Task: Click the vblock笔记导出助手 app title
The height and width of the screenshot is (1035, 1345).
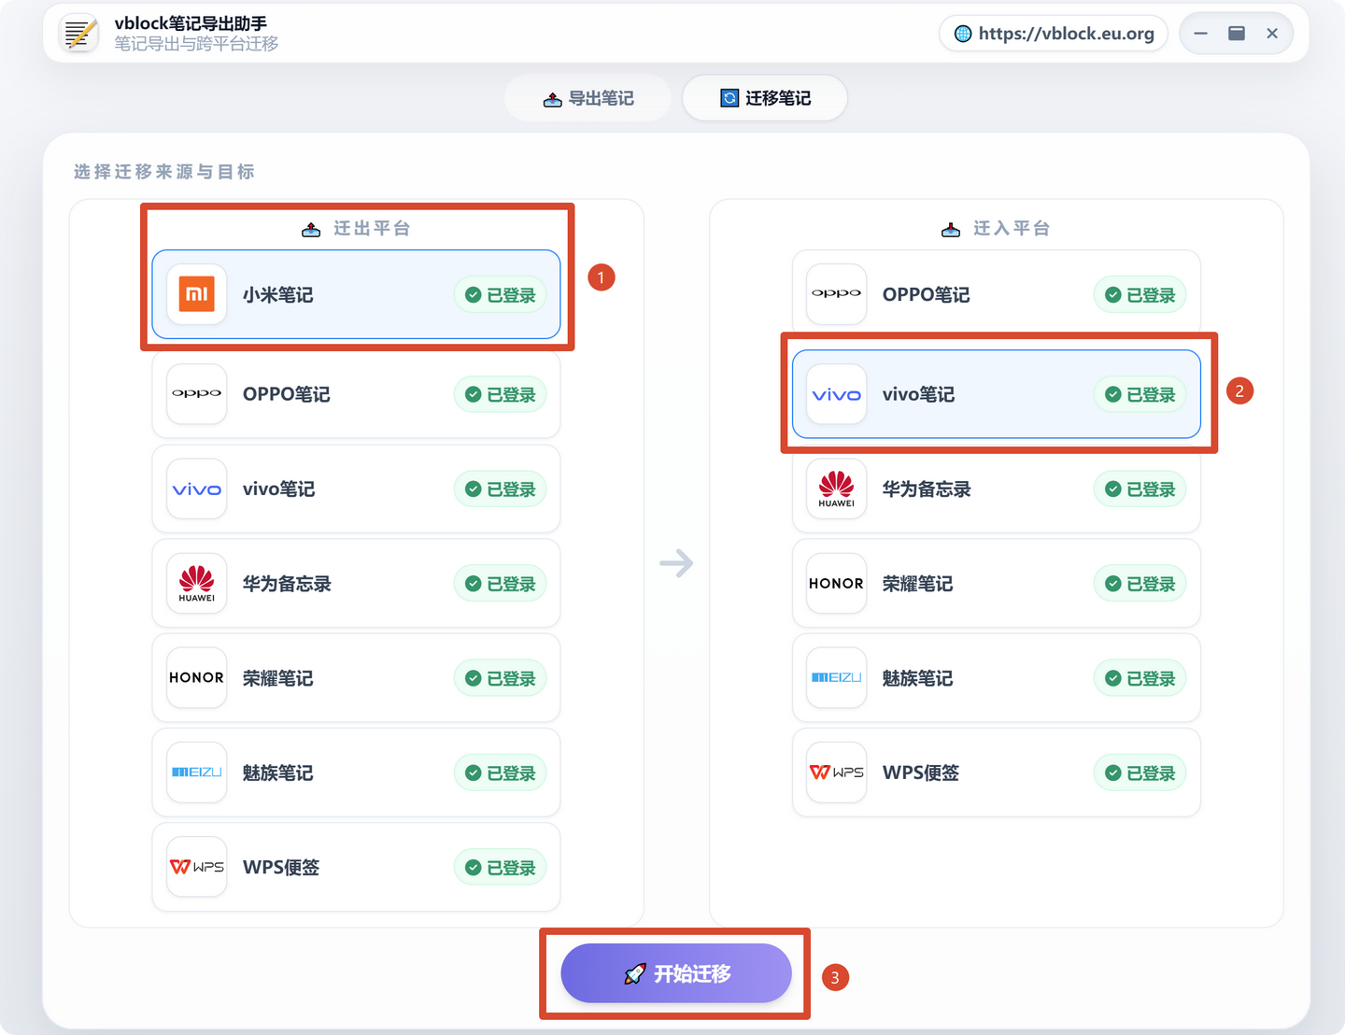Action: click(191, 23)
